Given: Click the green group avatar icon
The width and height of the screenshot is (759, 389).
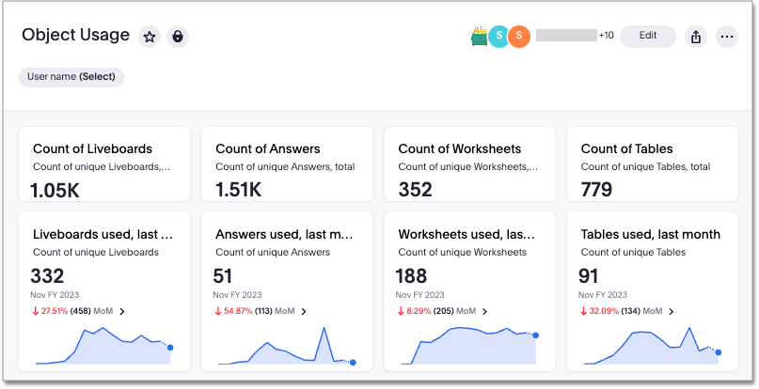Looking at the screenshot, I should click(x=480, y=37).
